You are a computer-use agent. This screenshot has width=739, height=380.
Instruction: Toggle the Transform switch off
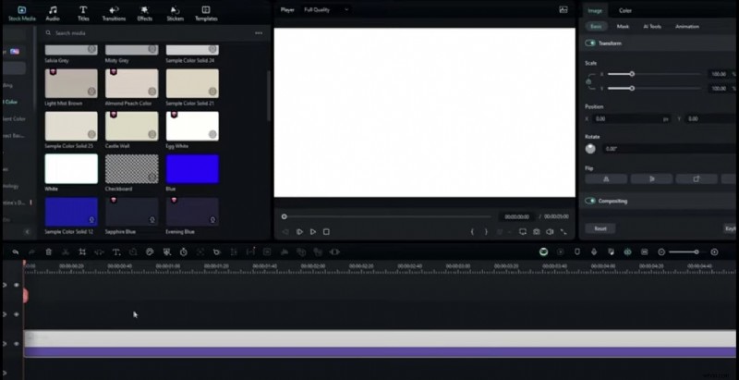[590, 43]
